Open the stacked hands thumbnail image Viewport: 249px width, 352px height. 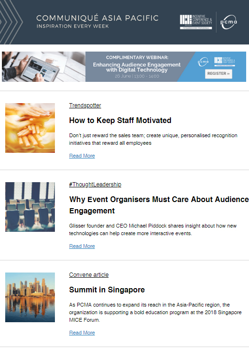coord(30,128)
